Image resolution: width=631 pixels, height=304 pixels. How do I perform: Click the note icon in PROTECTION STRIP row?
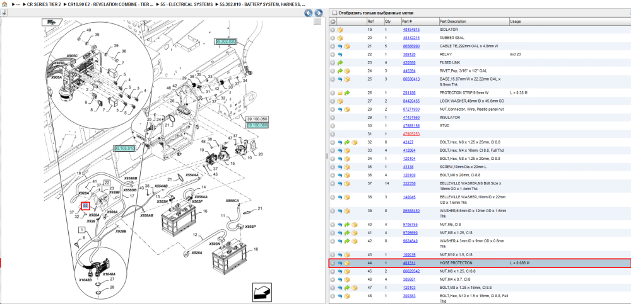pyautogui.click(x=340, y=93)
